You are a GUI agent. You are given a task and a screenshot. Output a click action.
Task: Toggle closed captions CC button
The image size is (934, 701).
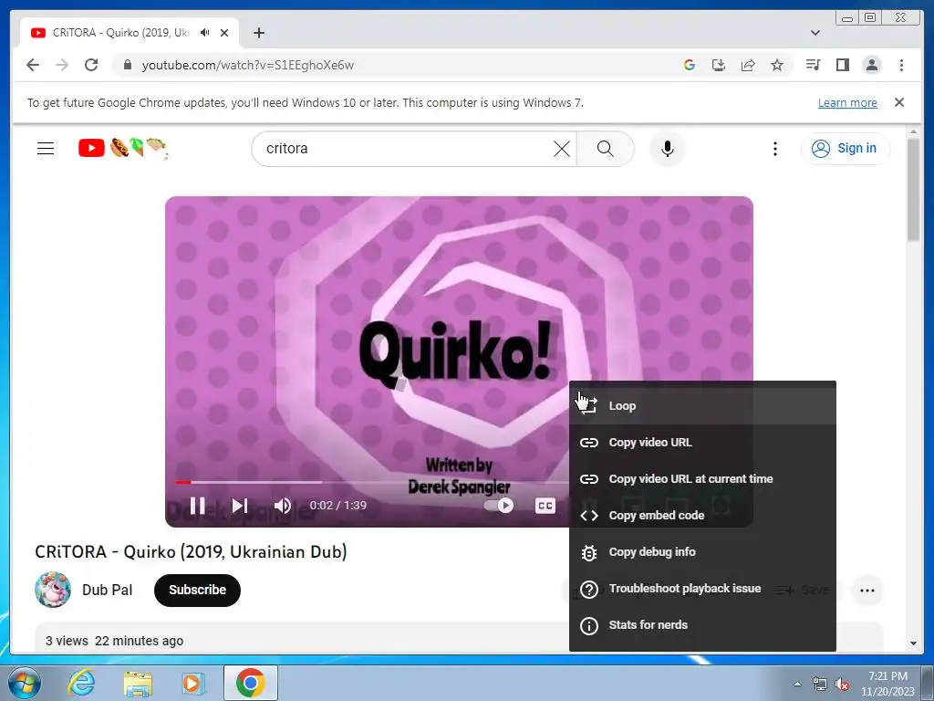tap(545, 506)
